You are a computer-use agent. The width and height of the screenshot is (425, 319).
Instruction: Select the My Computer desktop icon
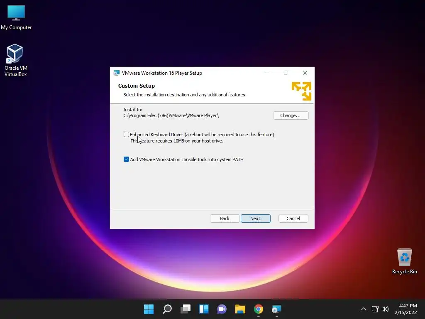[x=16, y=17]
